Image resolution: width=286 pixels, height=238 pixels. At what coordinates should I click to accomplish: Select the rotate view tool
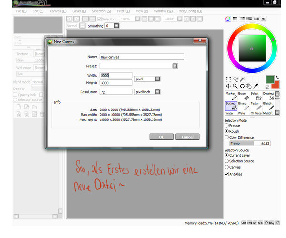coord(242,86)
